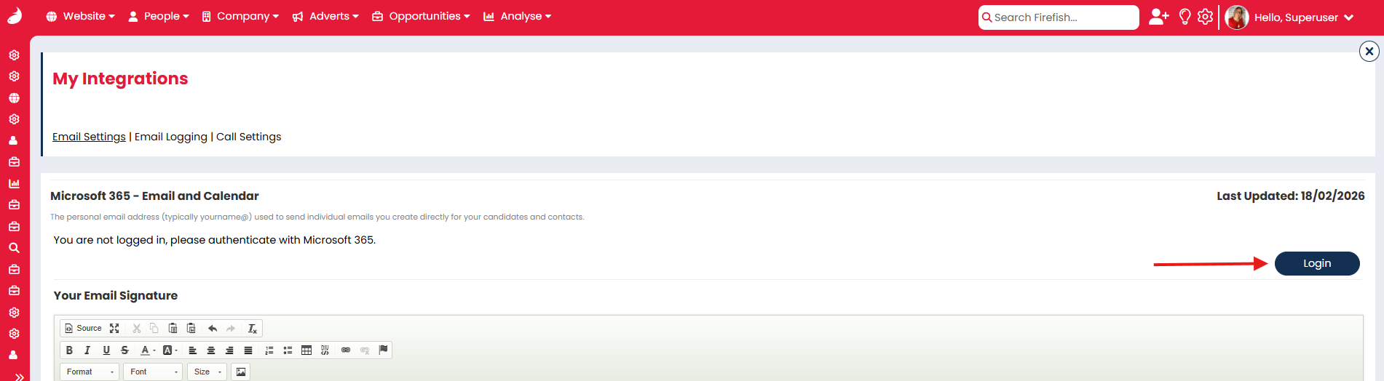Insert a hyperlink with the Link icon
Viewport: 1384px width, 381px height.
point(346,350)
